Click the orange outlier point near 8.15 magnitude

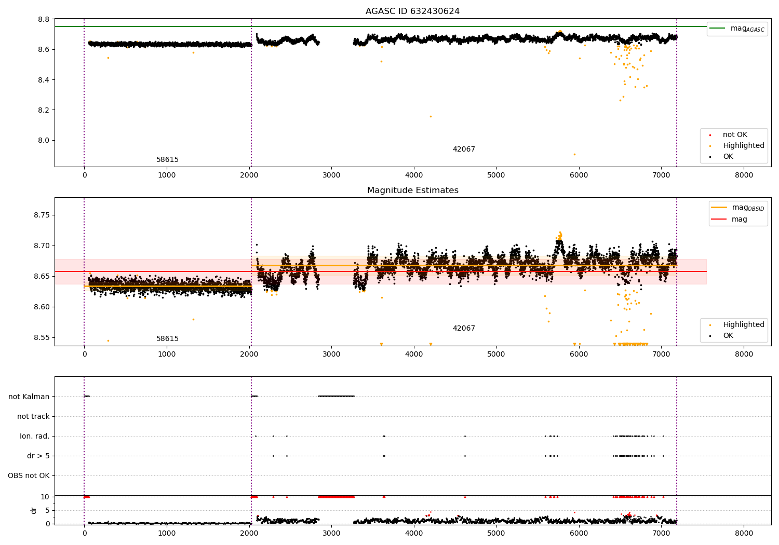click(x=431, y=116)
